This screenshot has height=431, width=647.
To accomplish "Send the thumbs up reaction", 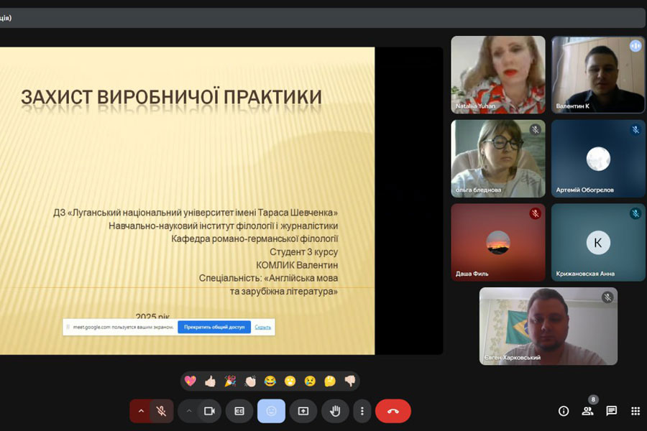I will click(x=210, y=381).
